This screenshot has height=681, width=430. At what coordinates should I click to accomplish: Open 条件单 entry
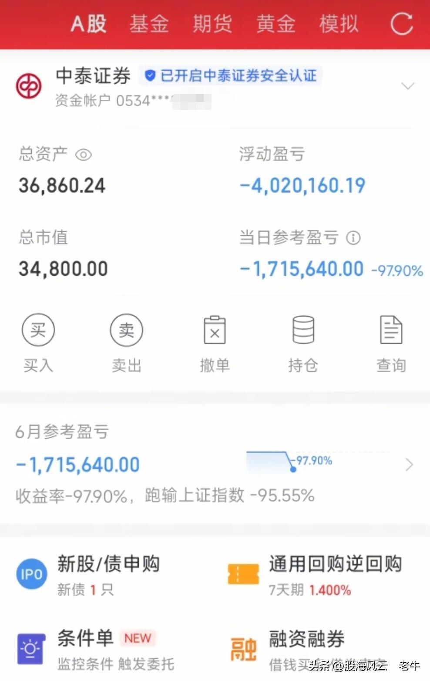[x=85, y=638]
